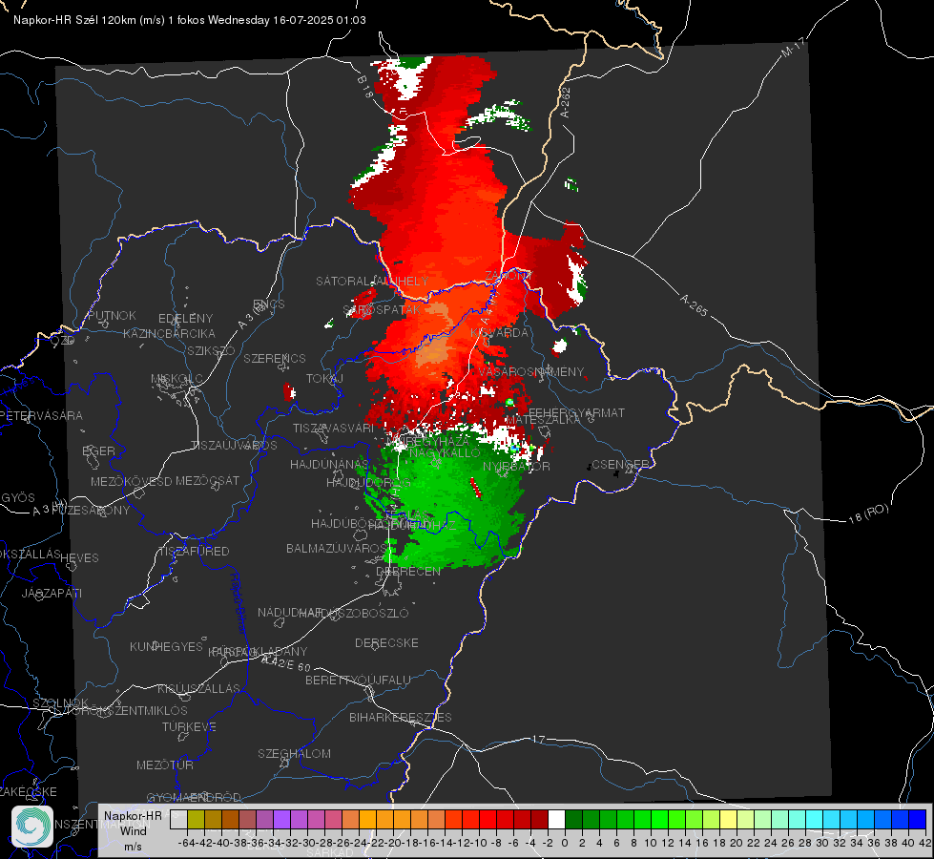Click the SZOLNOK city label
Image resolution: width=934 pixels, height=859 pixels.
[x=61, y=703]
